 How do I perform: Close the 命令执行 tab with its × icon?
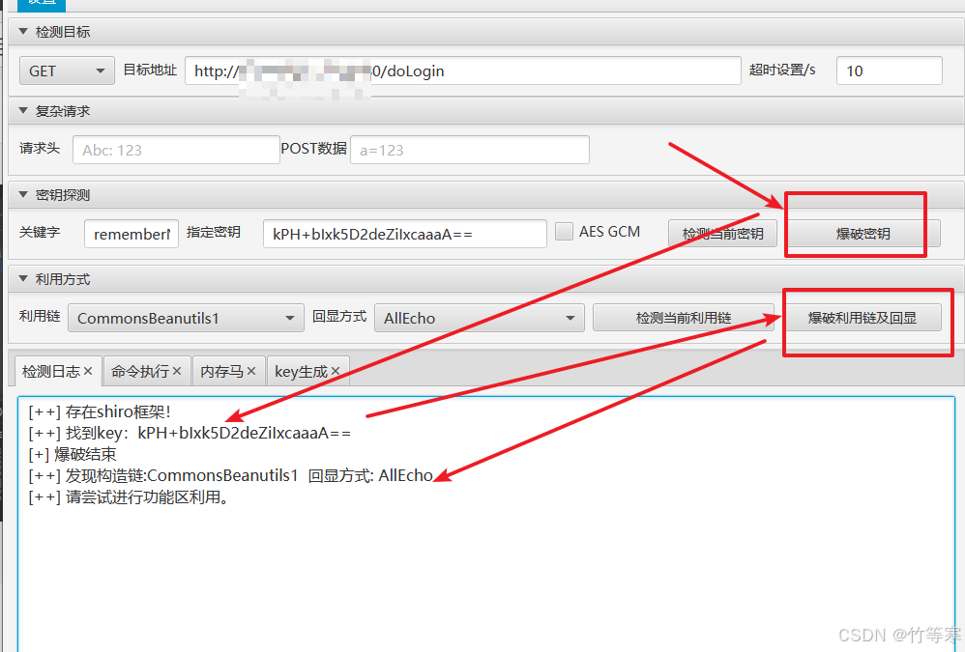(x=177, y=371)
